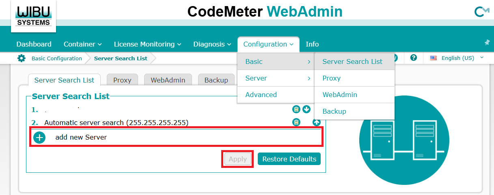Open the Info page
The width and height of the screenshot is (494, 195).
click(x=312, y=44)
